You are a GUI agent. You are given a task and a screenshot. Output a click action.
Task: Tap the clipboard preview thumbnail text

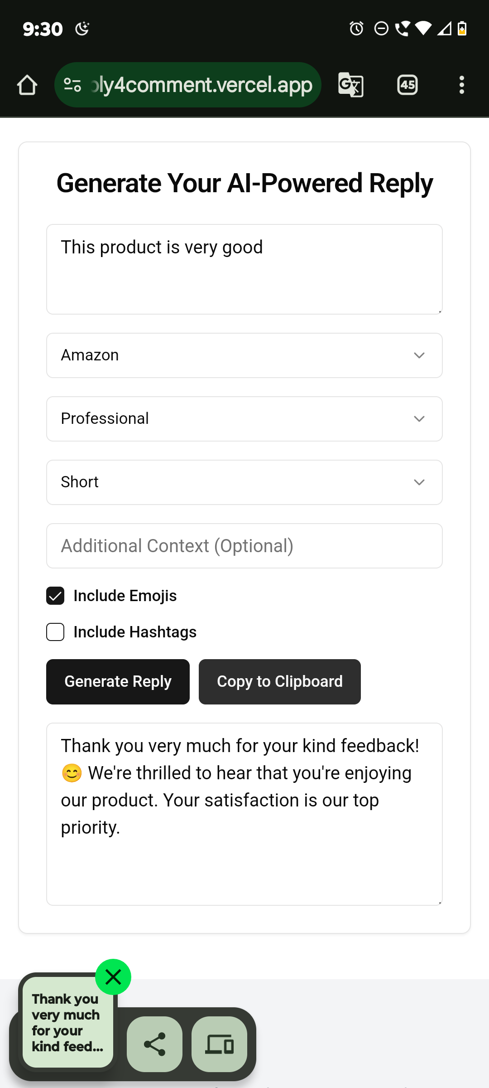click(68, 1022)
